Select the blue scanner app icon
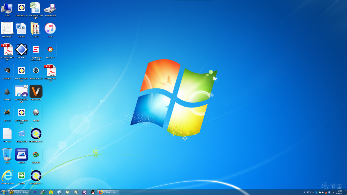 tap(21, 156)
